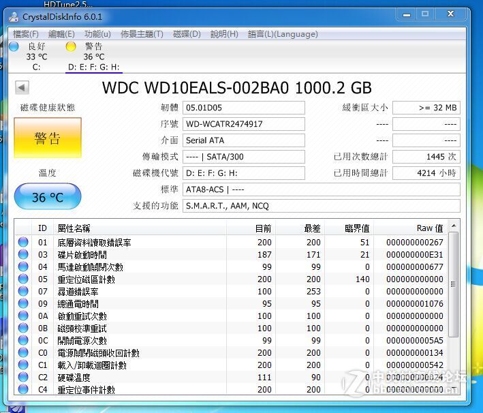The image size is (483, 413).
Task: Select the 碟片啟動時間 attribute row
Action: click(231, 255)
